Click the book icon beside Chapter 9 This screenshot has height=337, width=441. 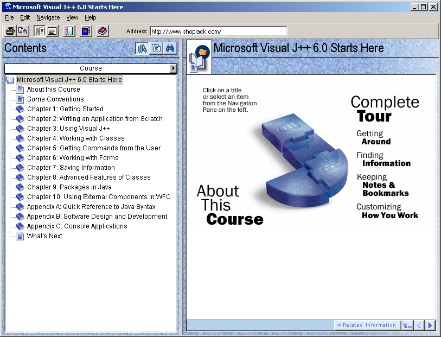pos(20,187)
